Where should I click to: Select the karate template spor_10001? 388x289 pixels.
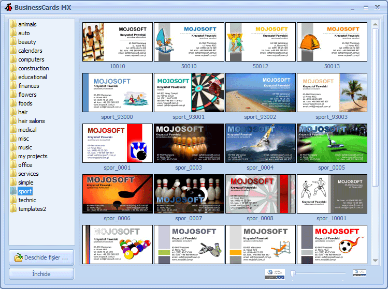tap(332, 194)
